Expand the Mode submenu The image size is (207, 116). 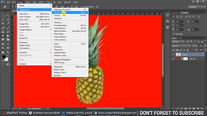click(x=35, y=5)
